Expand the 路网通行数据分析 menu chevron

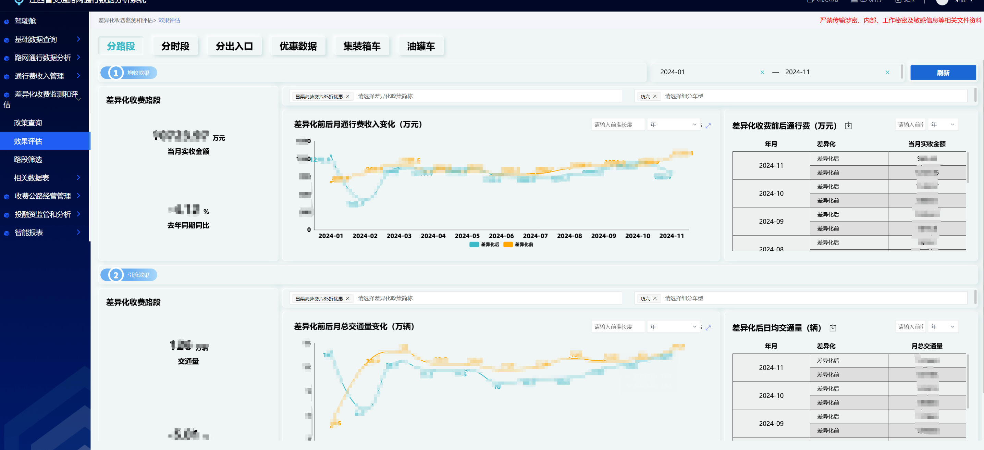tap(78, 57)
